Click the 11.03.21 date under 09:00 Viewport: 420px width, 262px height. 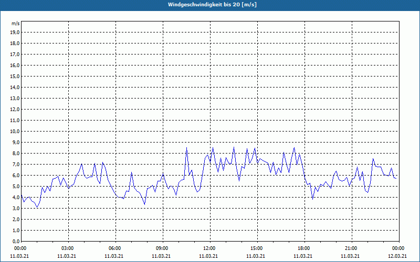point(161,256)
